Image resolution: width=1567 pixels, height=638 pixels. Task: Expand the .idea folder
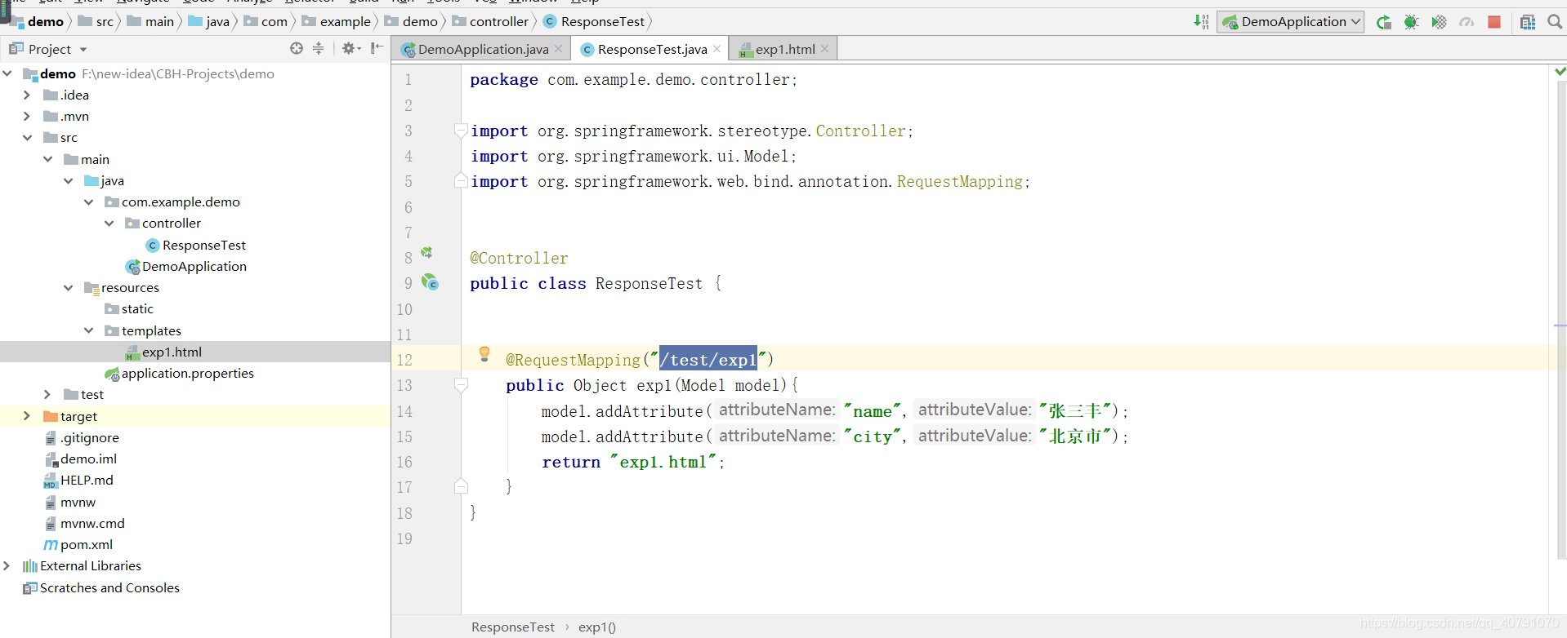[27, 95]
